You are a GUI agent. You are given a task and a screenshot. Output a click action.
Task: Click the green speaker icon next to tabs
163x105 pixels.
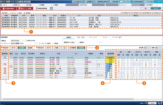51,8
